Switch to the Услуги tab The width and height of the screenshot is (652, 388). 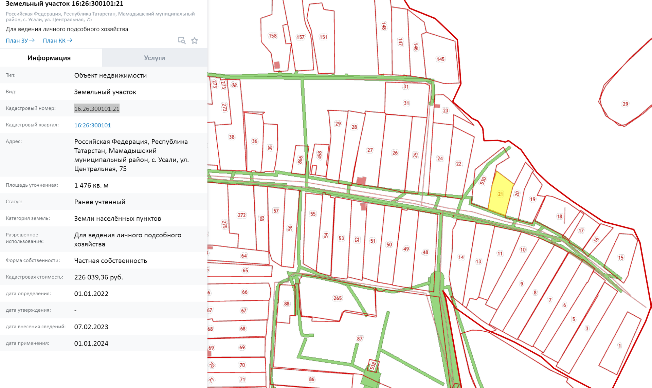click(x=155, y=58)
